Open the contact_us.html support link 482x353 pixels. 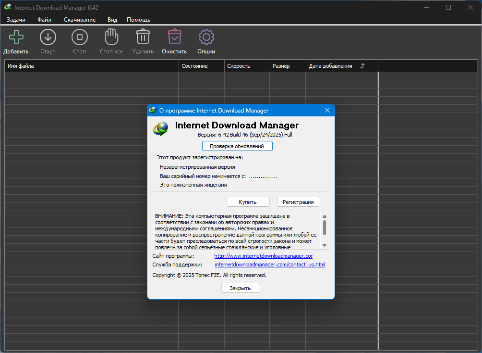pyautogui.click(x=270, y=265)
